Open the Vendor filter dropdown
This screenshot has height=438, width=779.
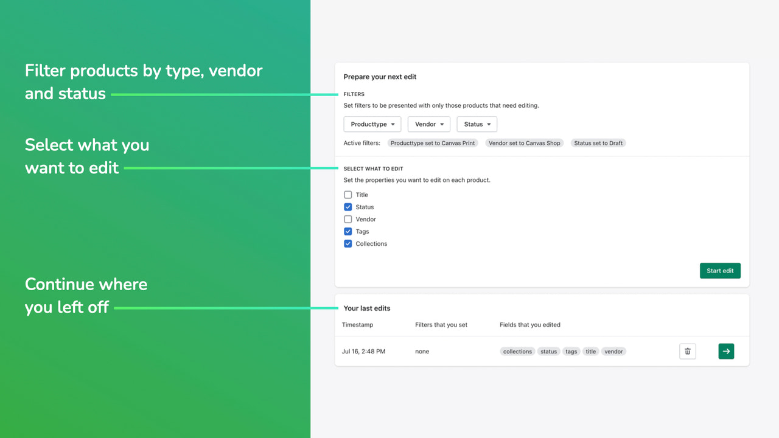pyautogui.click(x=428, y=124)
